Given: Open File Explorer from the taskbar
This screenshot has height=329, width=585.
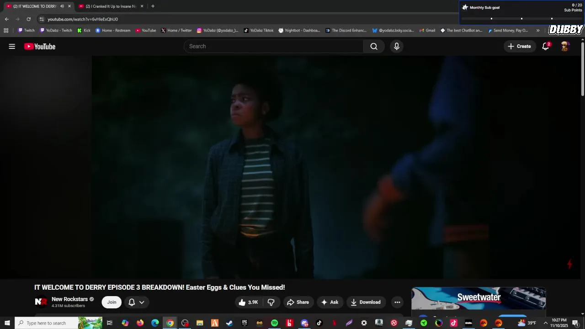Looking at the screenshot, I should point(200,323).
